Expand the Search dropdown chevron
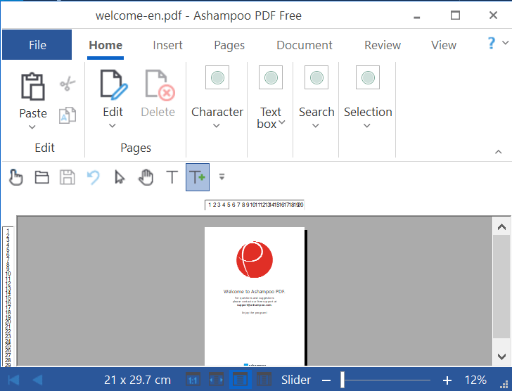 coord(315,126)
